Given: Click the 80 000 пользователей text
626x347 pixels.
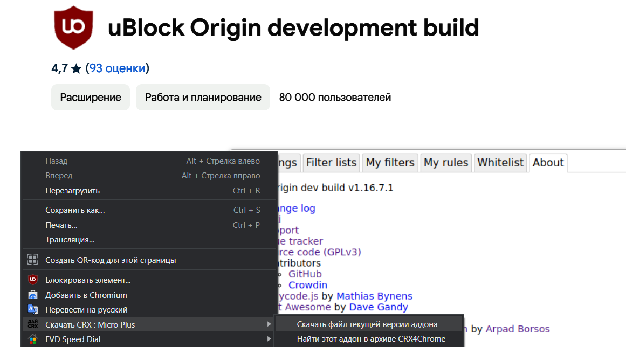Looking at the screenshot, I should pos(335,98).
